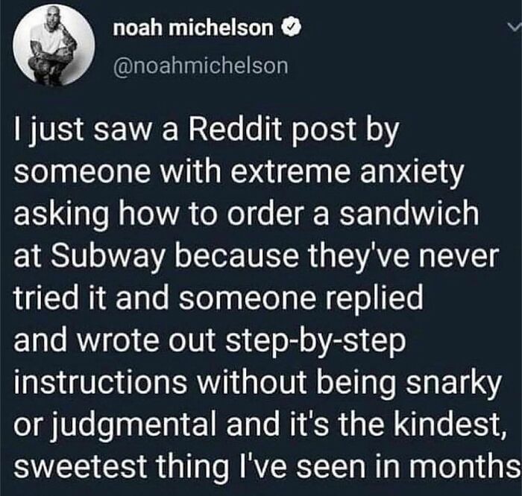
Task: Click the word "instructions" in the tweet
Action: point(100,381)
